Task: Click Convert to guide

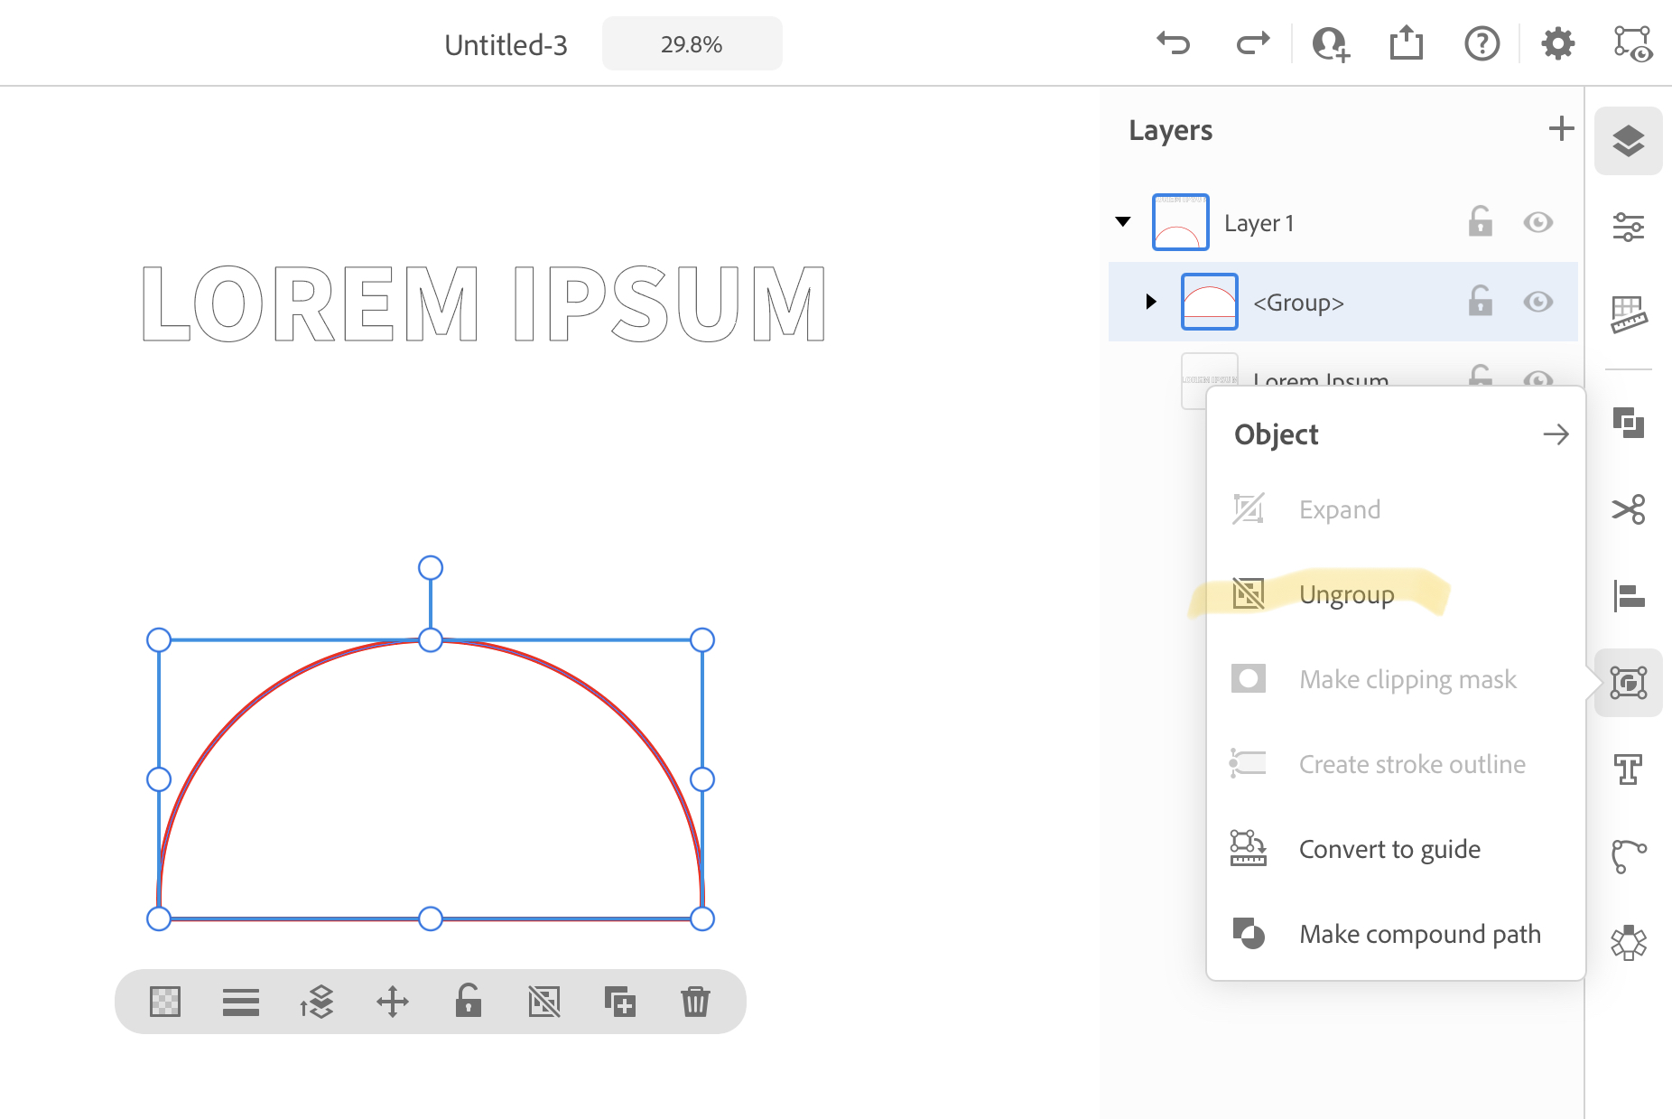Action: pyautogui.click(x=1389, y=849)
